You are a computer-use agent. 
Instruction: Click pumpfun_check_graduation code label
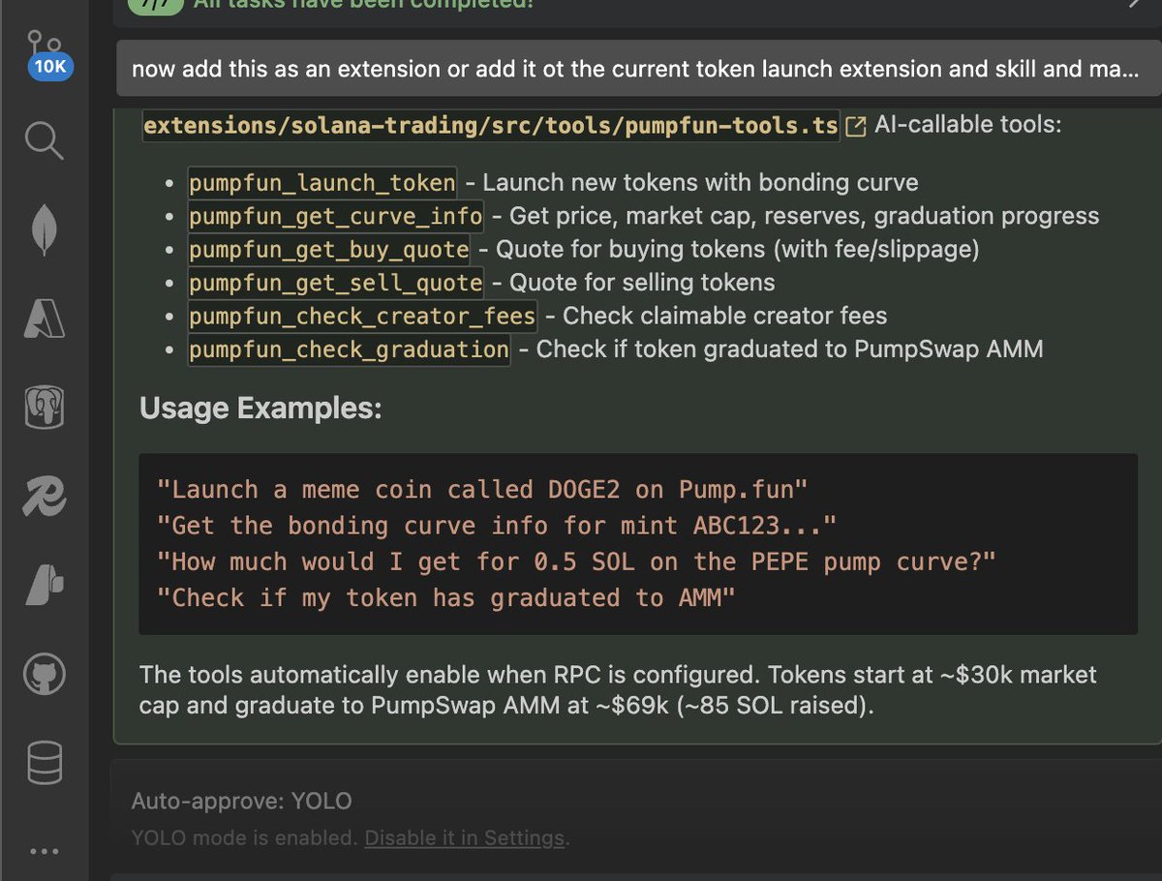(349, 349)
